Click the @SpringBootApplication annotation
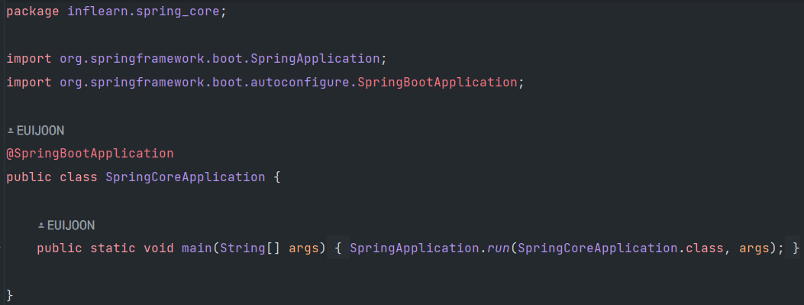The height and width of the screenshot is (305, 804). (x=90, y=154)
